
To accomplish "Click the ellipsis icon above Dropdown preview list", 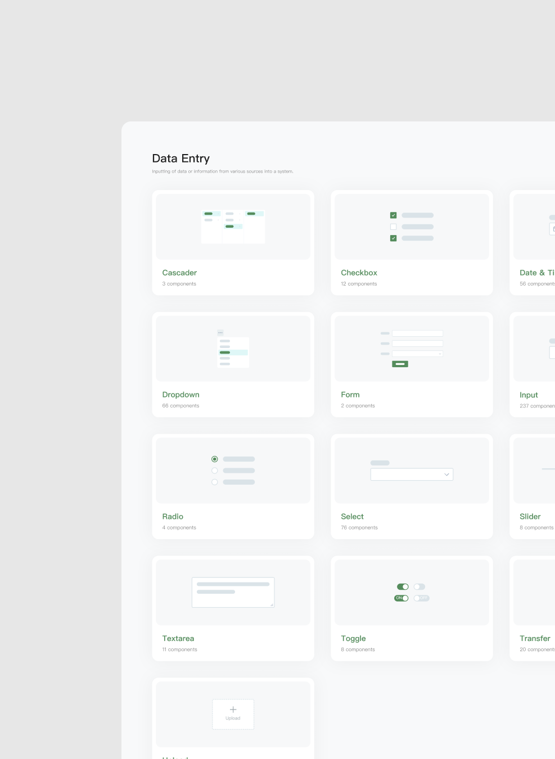I will click(x=220, y=333).
